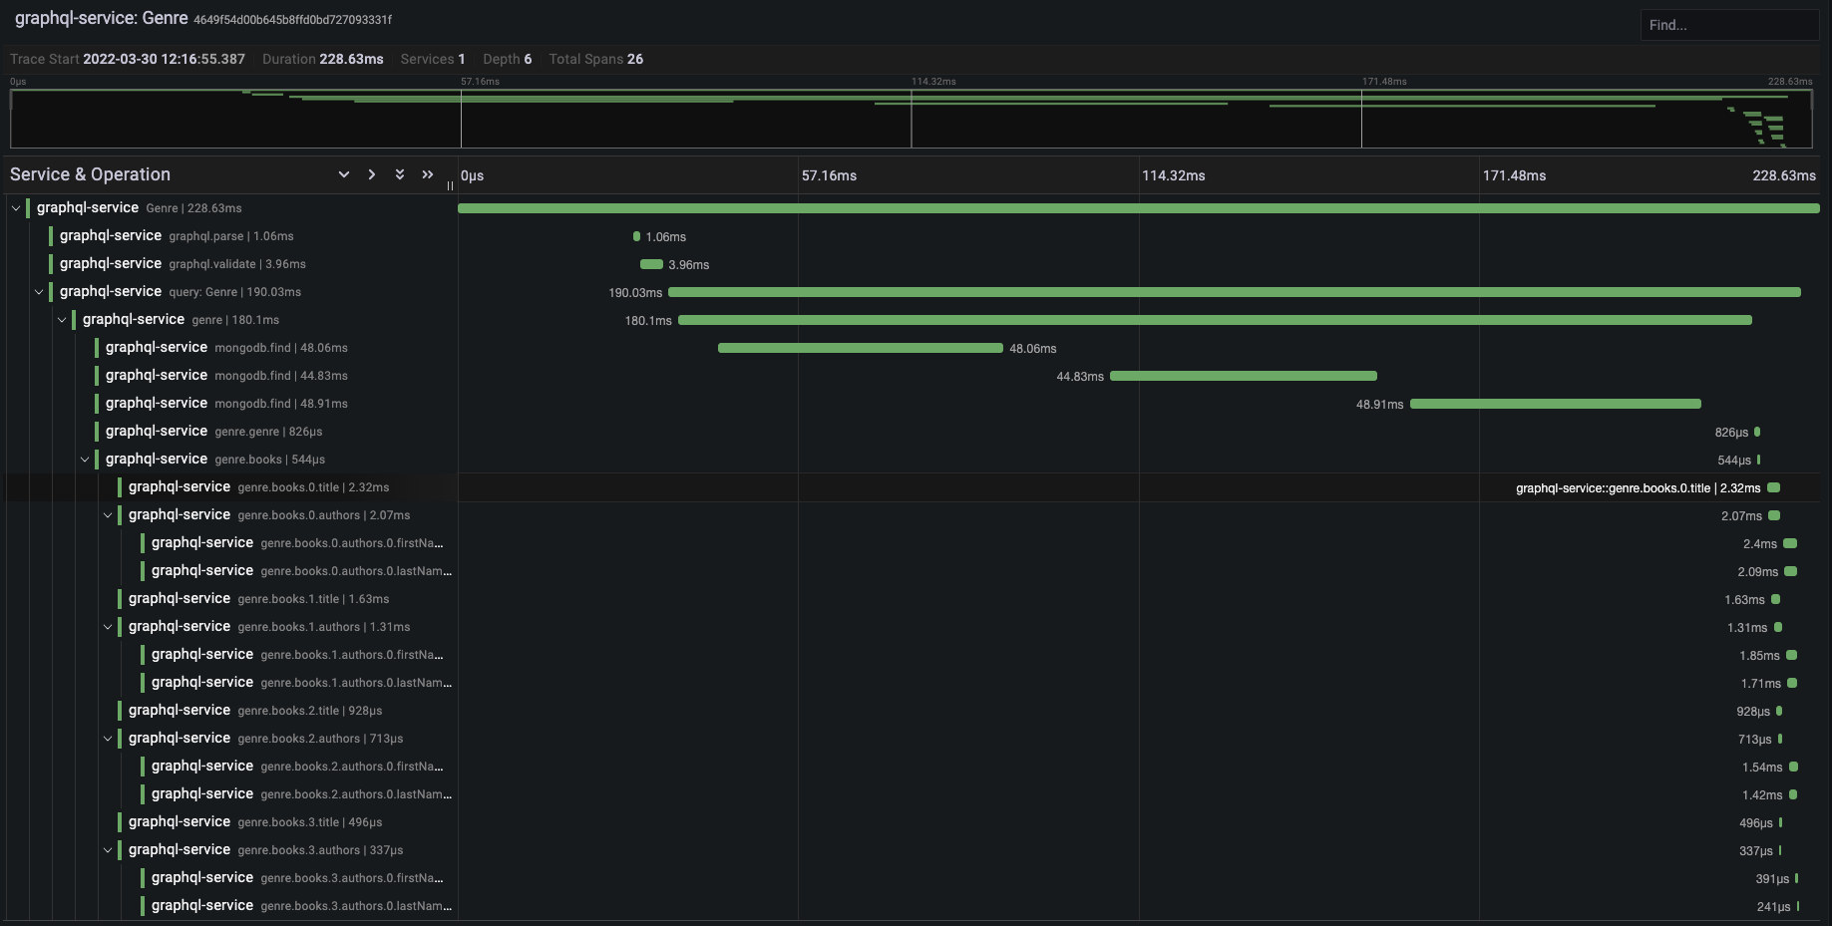The width and height of the screenshot is (1832, 926).
Task: Click the Service & Operation column header
Action: (91, 174)
